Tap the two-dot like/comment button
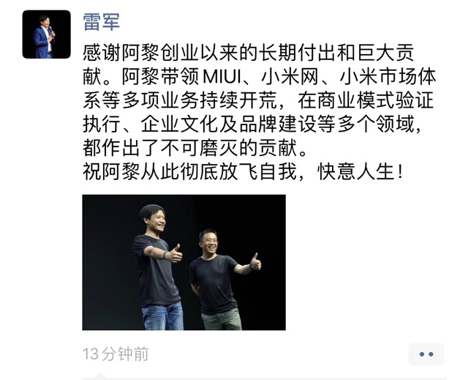468x380 pixels. [426, 354]
